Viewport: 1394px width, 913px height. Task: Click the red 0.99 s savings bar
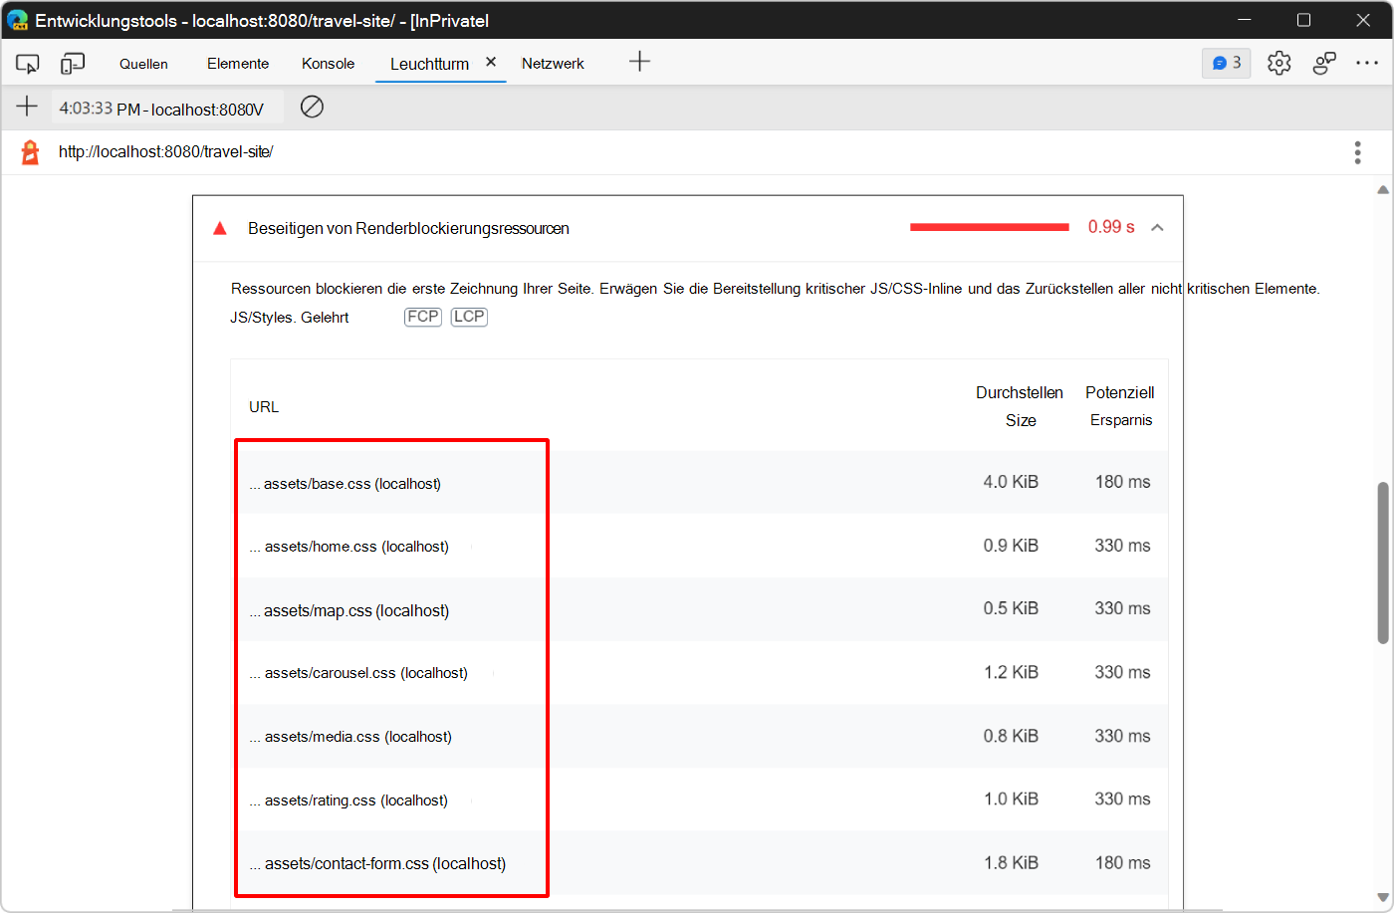pos(989,226)
